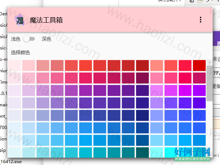
Task: Select the last swatch in the light-blue row
Action: pyautogui.click(x=199, y=140)
